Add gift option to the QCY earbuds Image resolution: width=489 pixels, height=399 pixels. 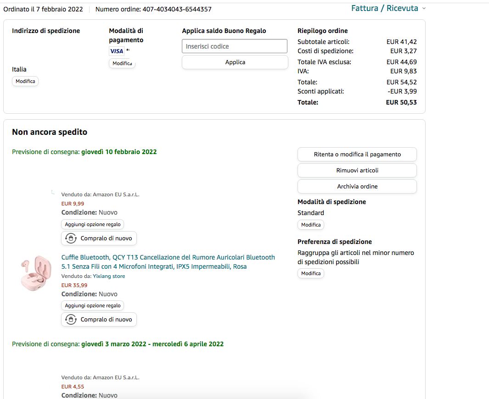[x=93, y=305]
